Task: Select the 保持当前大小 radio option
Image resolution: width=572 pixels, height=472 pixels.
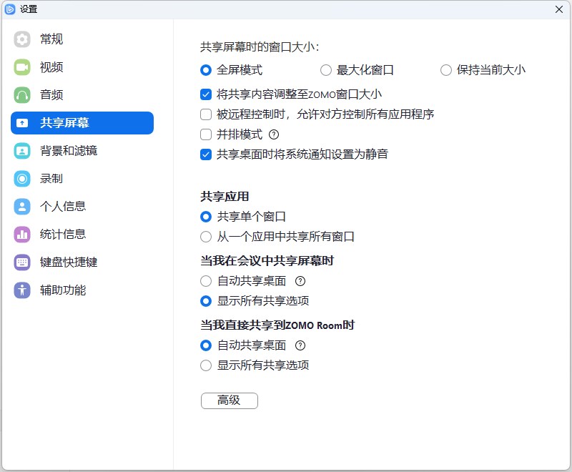Action: [446, 70]
